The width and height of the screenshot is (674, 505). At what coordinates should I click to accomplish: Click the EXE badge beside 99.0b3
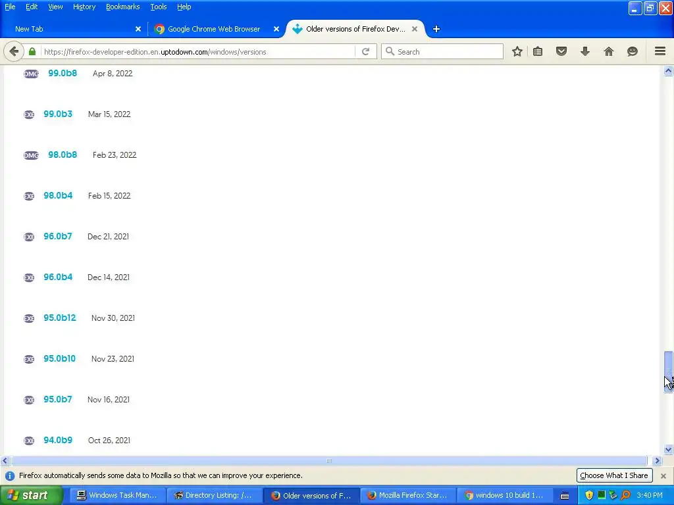(29, 114)
